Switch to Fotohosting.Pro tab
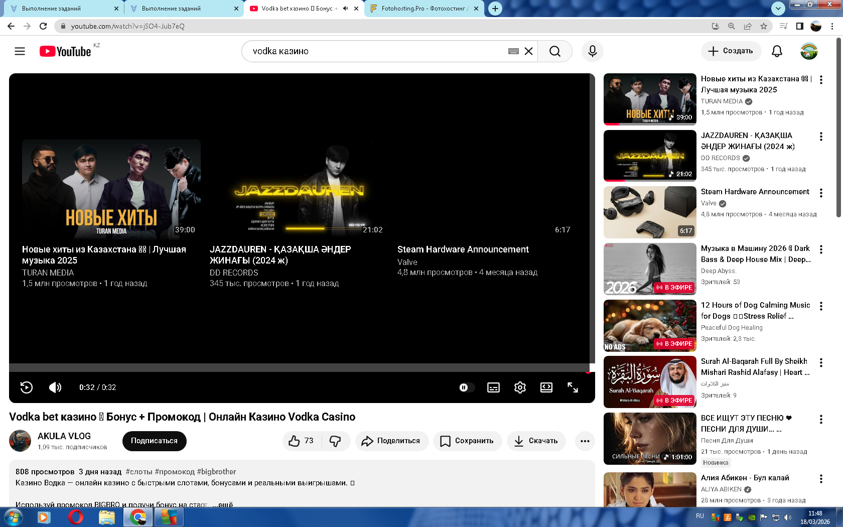Screen dimensions: 843x527 coord(424,9)
